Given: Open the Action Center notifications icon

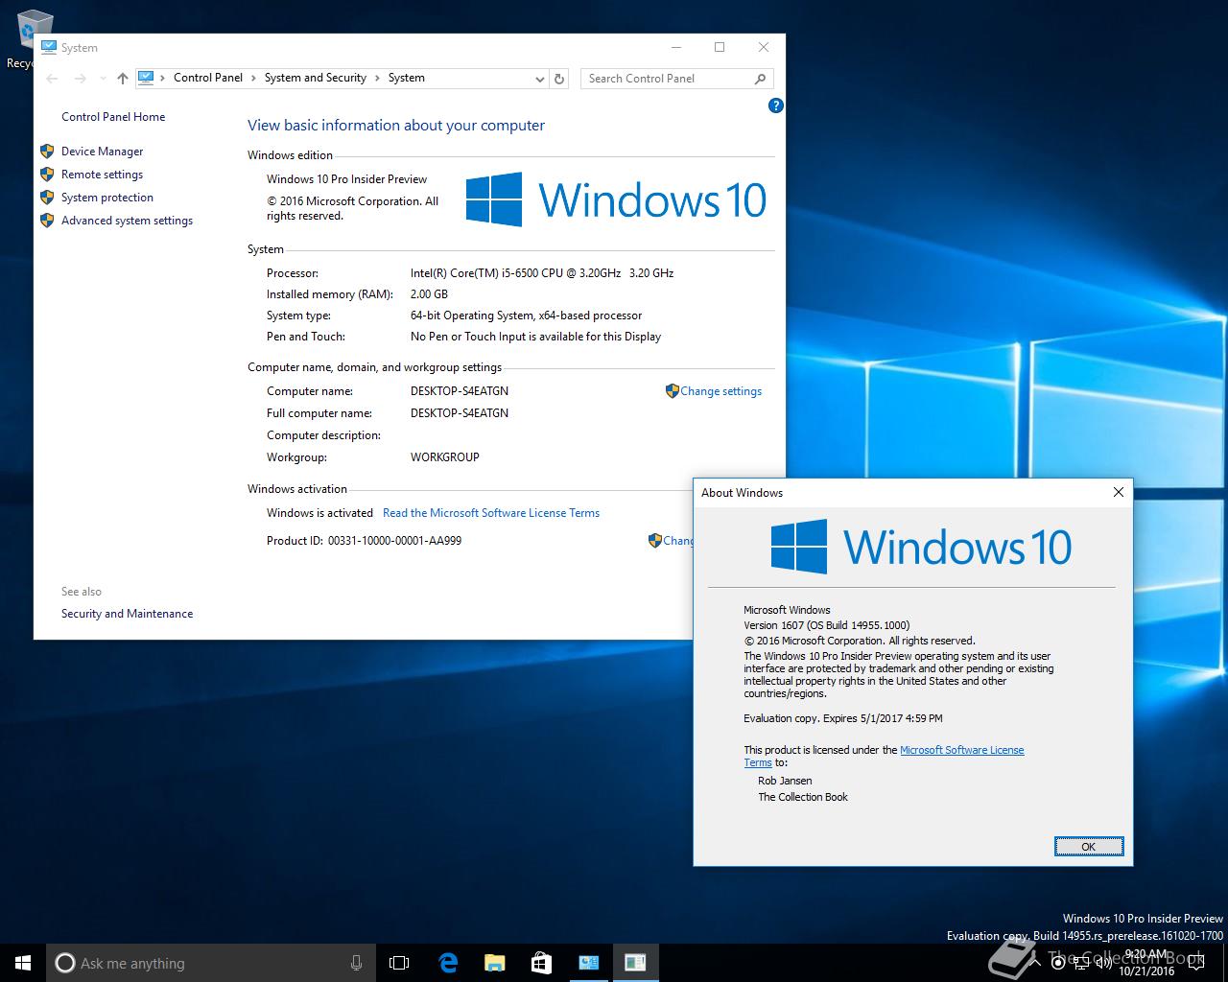Looking at the screenshot, I should pyautogui.click(x=1196, y=963).
